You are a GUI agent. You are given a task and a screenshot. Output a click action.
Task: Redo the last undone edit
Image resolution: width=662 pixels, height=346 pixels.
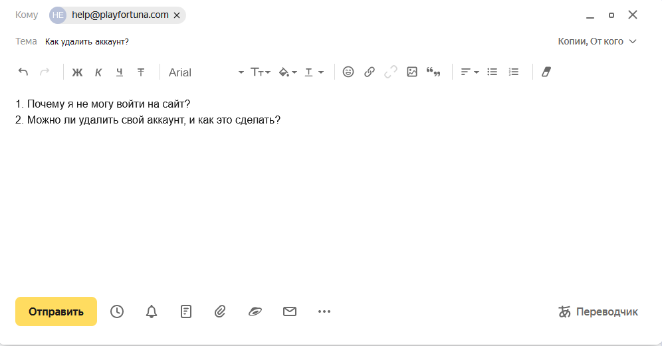tap(45, 72)
